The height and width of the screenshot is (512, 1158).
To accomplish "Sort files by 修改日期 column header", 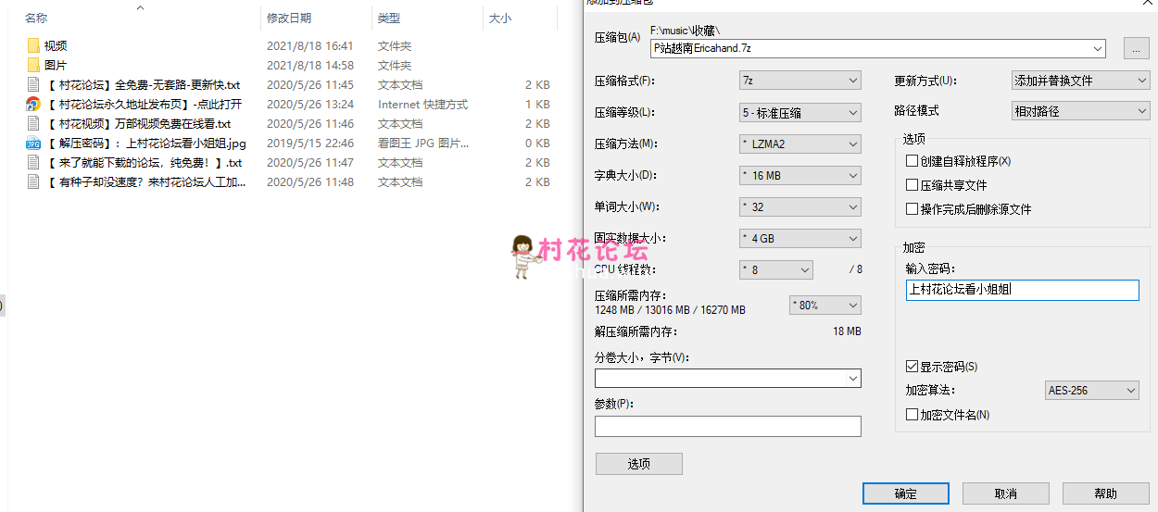I will click(289, 18).
